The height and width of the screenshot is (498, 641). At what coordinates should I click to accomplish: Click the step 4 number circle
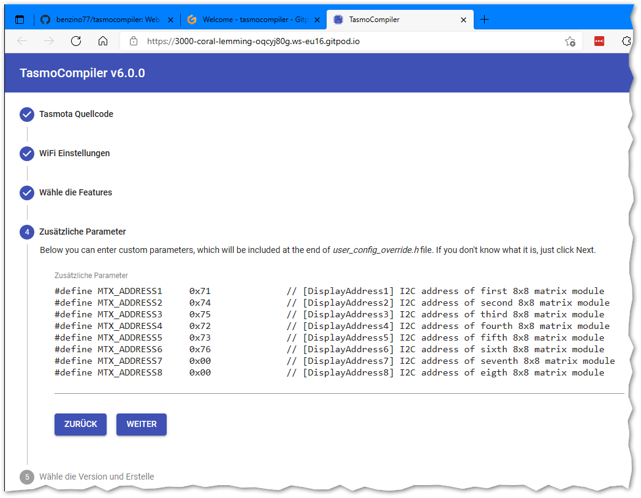click(x=27, y=232)
